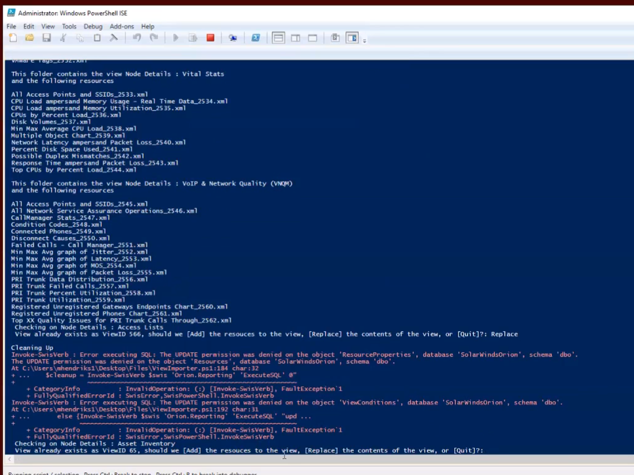Image resolution: width=634 pixels, height=475 pixels.
Task: Click the Redo arrow icon
Action: [x=154, y=38]
